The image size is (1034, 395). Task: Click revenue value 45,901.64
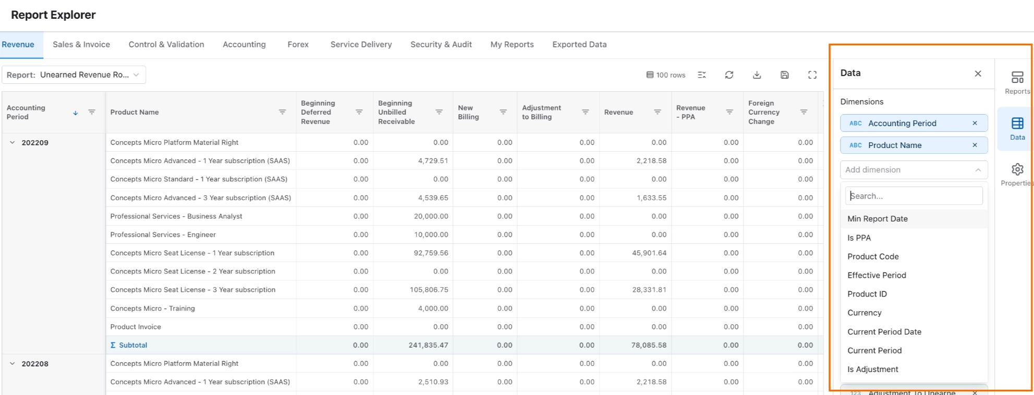coord(649,253)
